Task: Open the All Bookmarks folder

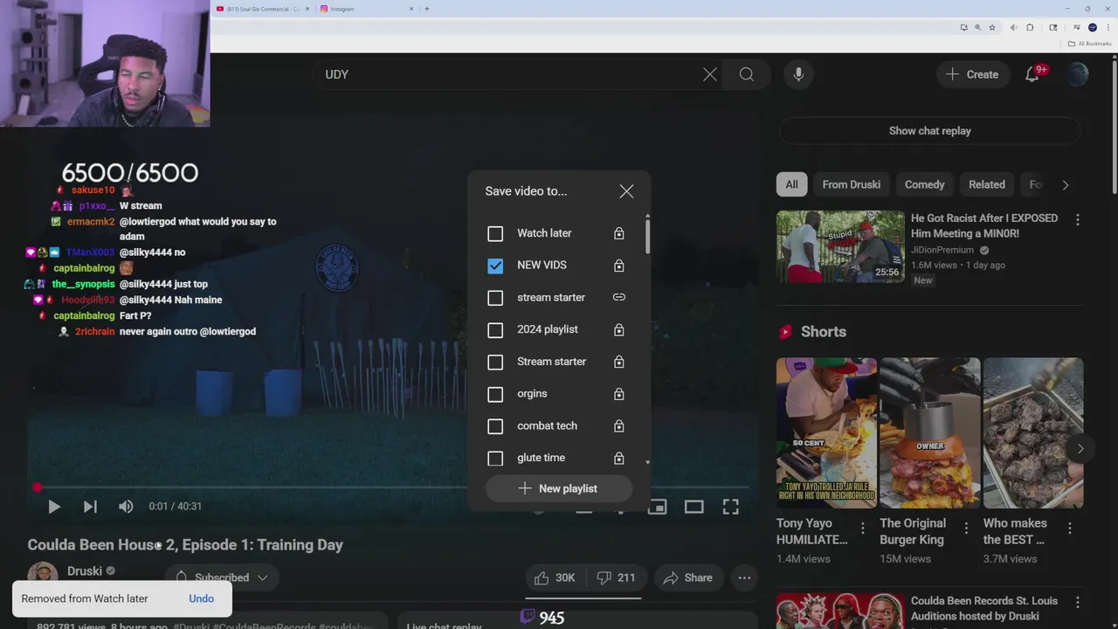Action: 1088,44
